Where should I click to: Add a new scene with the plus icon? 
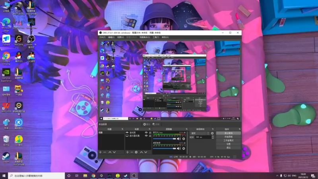point(101,152)
